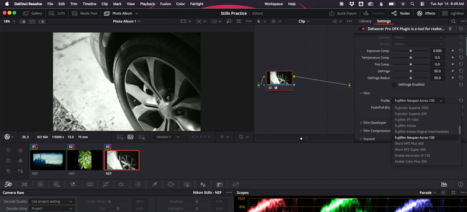The width and height of the screenshot is (467, 212).
Task: Expand the Film Compression section
Action: point(375,131)
